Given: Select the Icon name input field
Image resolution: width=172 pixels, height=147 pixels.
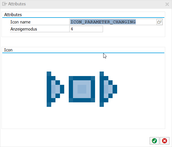Looking at the screenshot, I should tap(113, 22).
